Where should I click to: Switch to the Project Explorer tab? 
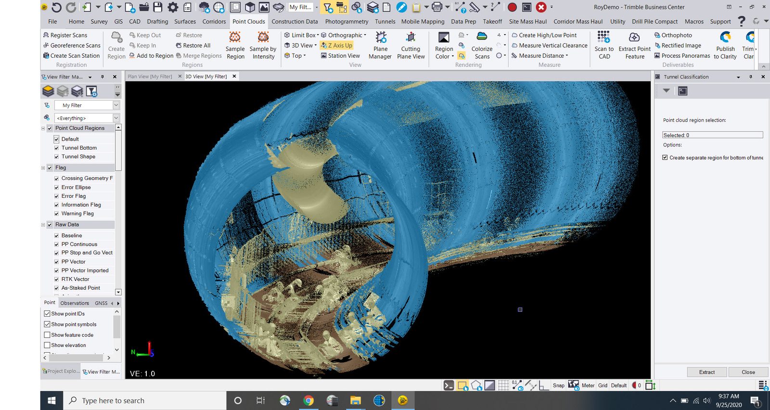pyautogui.click(x=61, y=372)
